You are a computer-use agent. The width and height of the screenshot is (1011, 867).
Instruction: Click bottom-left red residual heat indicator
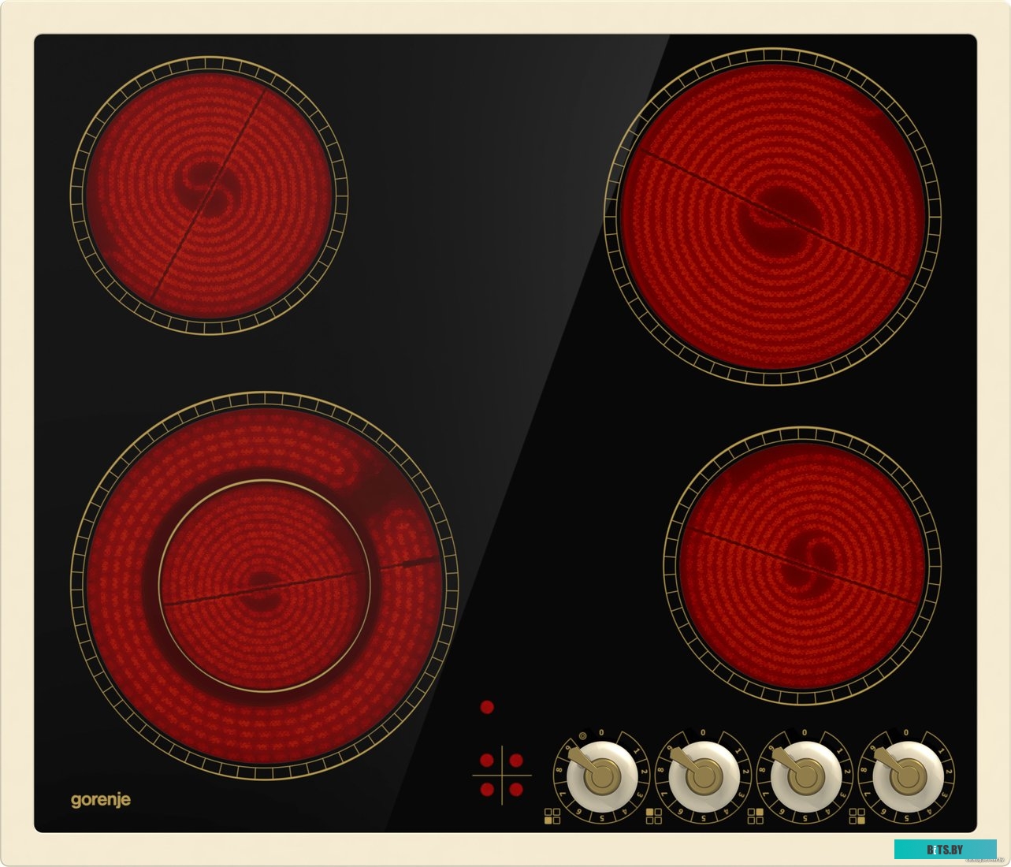[487, 789]
